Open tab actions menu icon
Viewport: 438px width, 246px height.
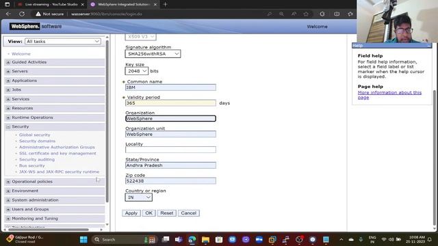point(8,4)
